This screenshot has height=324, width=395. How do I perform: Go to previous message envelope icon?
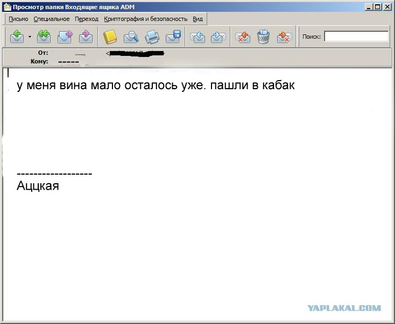click(197, 37)
